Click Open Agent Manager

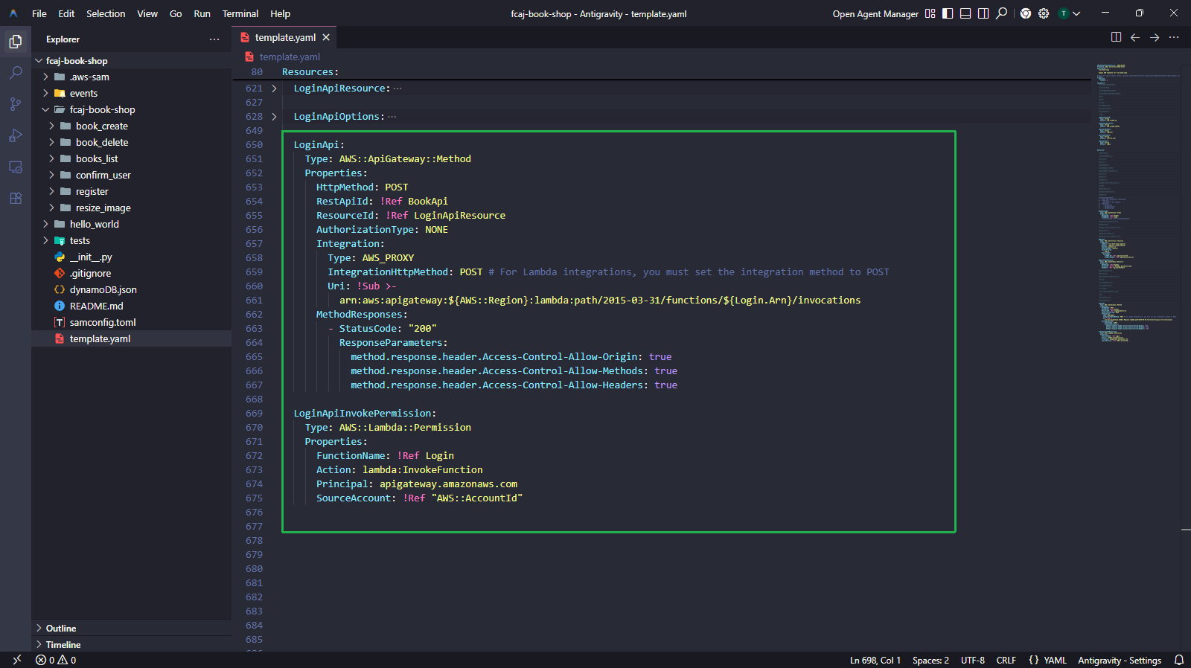(875, 14)
